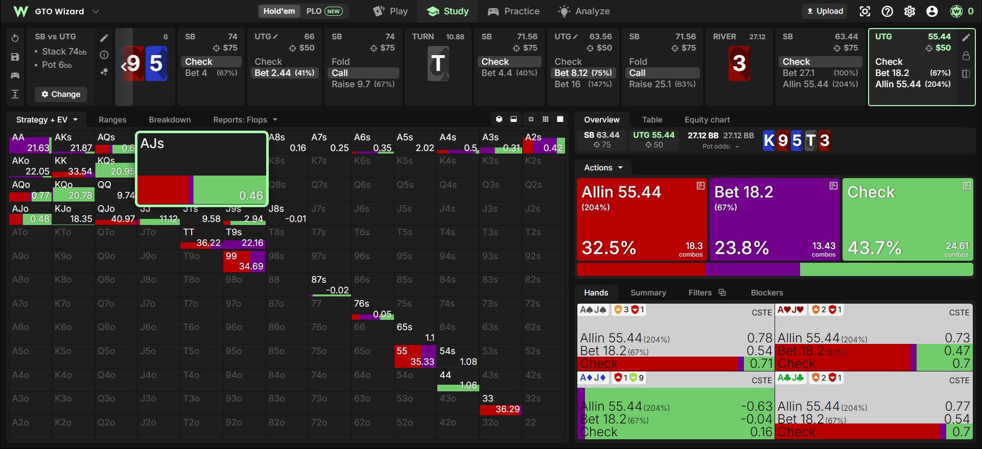Click the Change settings button
The width and height of the screenshot is (982, 449).
[61, 94]
